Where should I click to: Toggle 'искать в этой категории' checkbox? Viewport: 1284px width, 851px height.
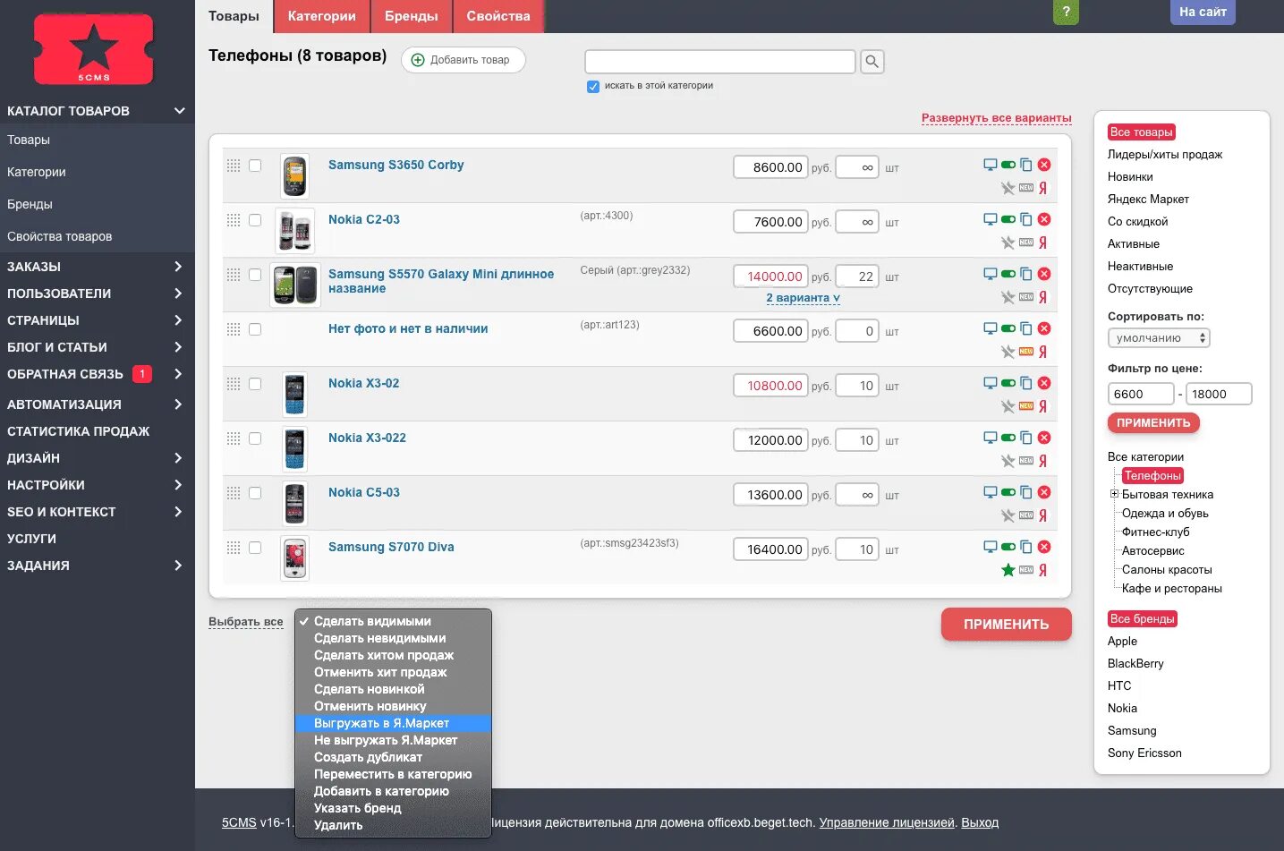[x=593, y=87]
